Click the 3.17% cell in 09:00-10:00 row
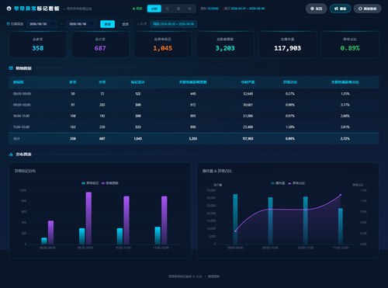Viewport: 388px width, 288px height. 345,105
